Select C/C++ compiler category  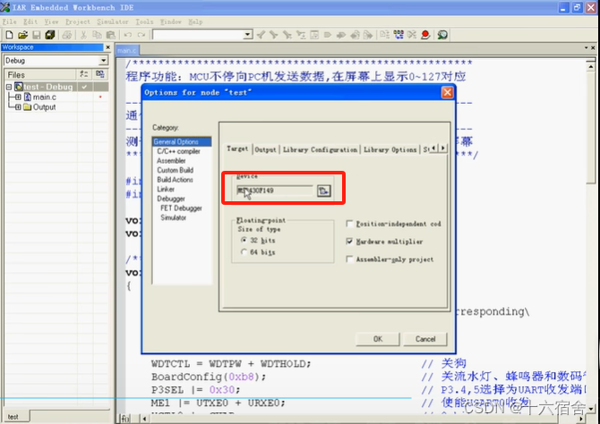coord(178,151)
